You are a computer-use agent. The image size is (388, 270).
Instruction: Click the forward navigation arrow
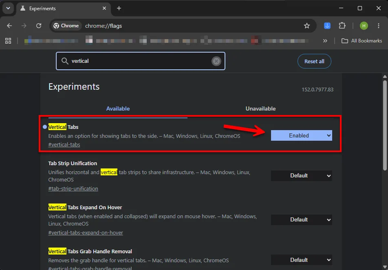(24, 26)
